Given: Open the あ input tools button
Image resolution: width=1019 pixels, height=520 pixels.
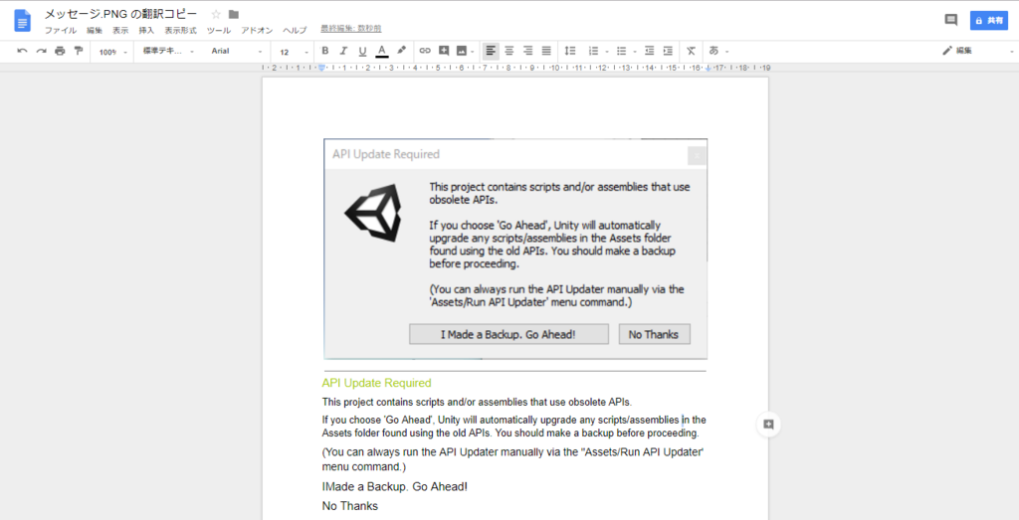Looking at the screenshot, I should coord(713,51).
